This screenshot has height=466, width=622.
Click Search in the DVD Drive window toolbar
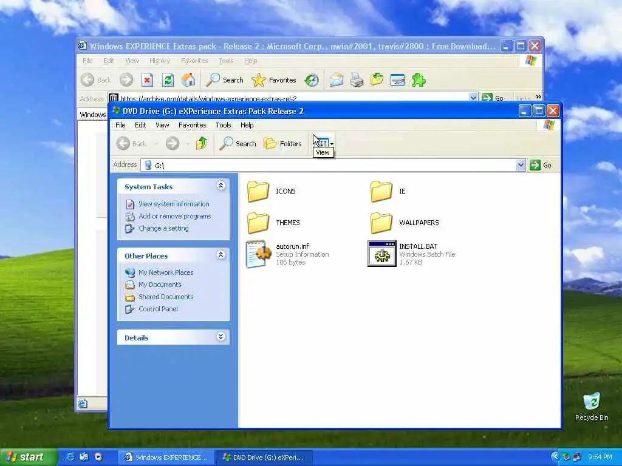pyautogui.click(x=238, y=143)
